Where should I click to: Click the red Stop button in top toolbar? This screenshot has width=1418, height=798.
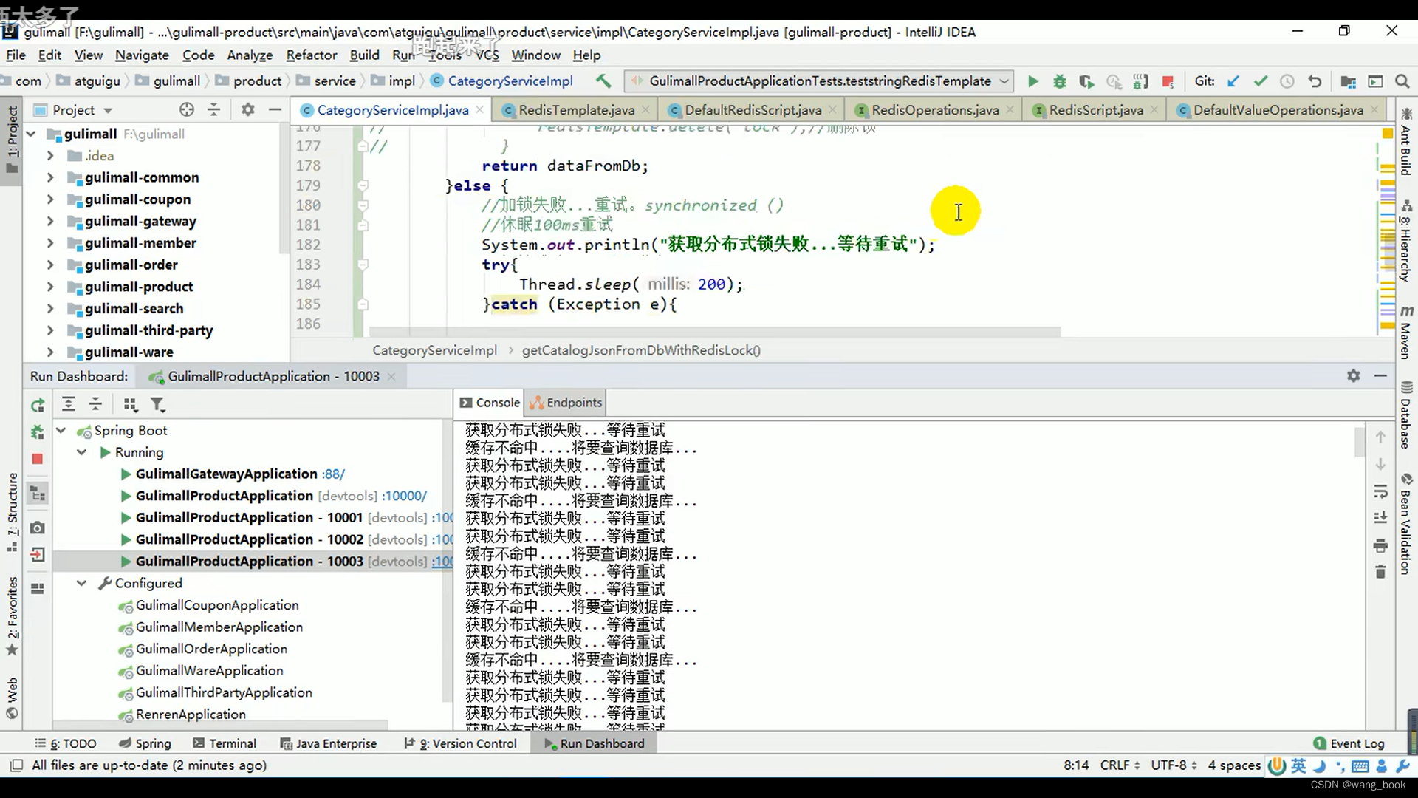(1168, 81)
